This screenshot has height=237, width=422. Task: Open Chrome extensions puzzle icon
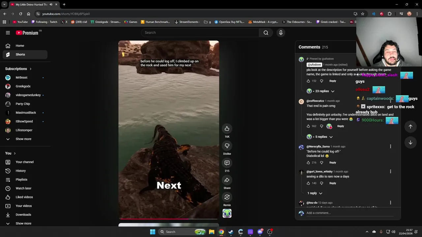(389, 14)
